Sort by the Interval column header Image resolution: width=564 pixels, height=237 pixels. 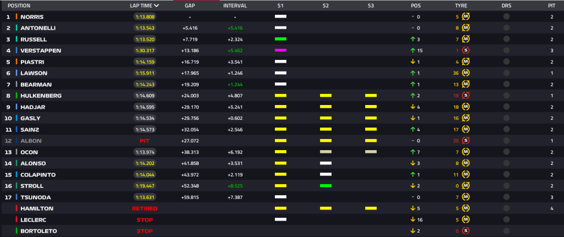tap(235, 5)
